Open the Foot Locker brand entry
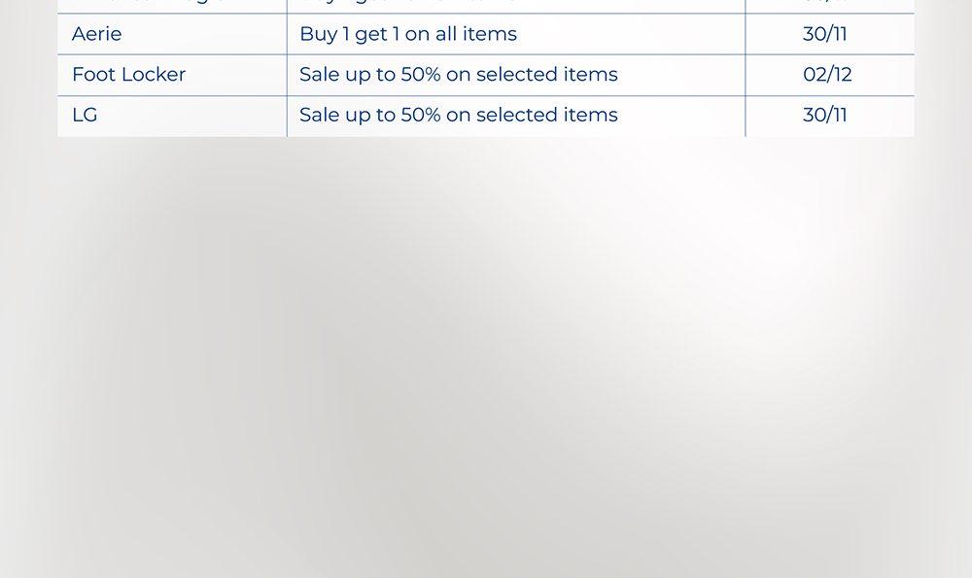Screen dimensions: 972x578 click(x=128, y=75)
